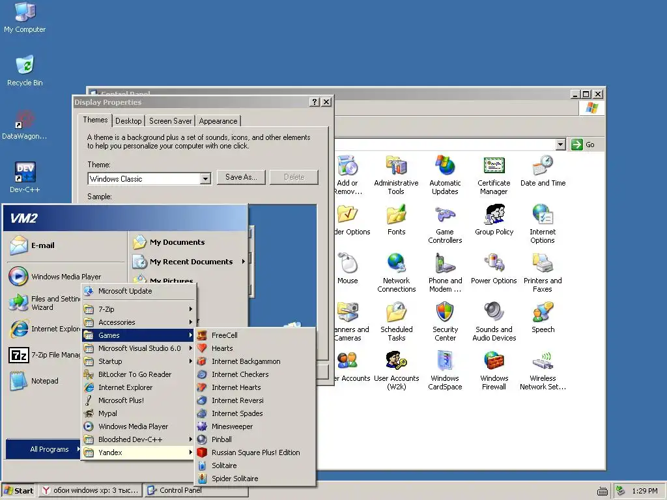The image size is (667, 500).
Task: Click the system tray clock
Action: tap(644, 491)
